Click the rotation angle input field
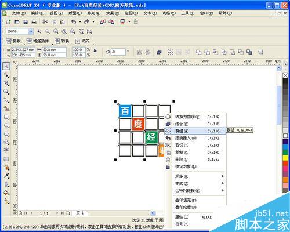 (118, 52)
